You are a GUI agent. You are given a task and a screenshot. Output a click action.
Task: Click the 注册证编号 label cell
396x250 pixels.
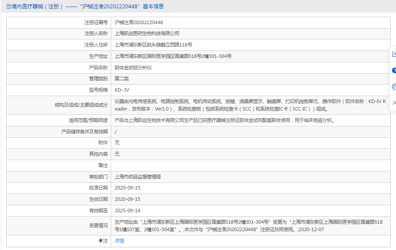[x=96, y=22]
